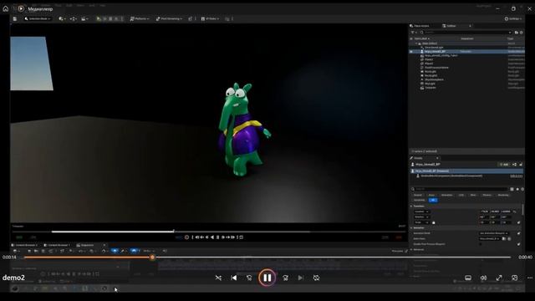Toggle shuffle playback
The image size is (535, 301).
click(x=218, y=278)
